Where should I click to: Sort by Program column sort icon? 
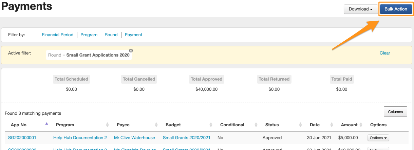click(x=107, y=125)
